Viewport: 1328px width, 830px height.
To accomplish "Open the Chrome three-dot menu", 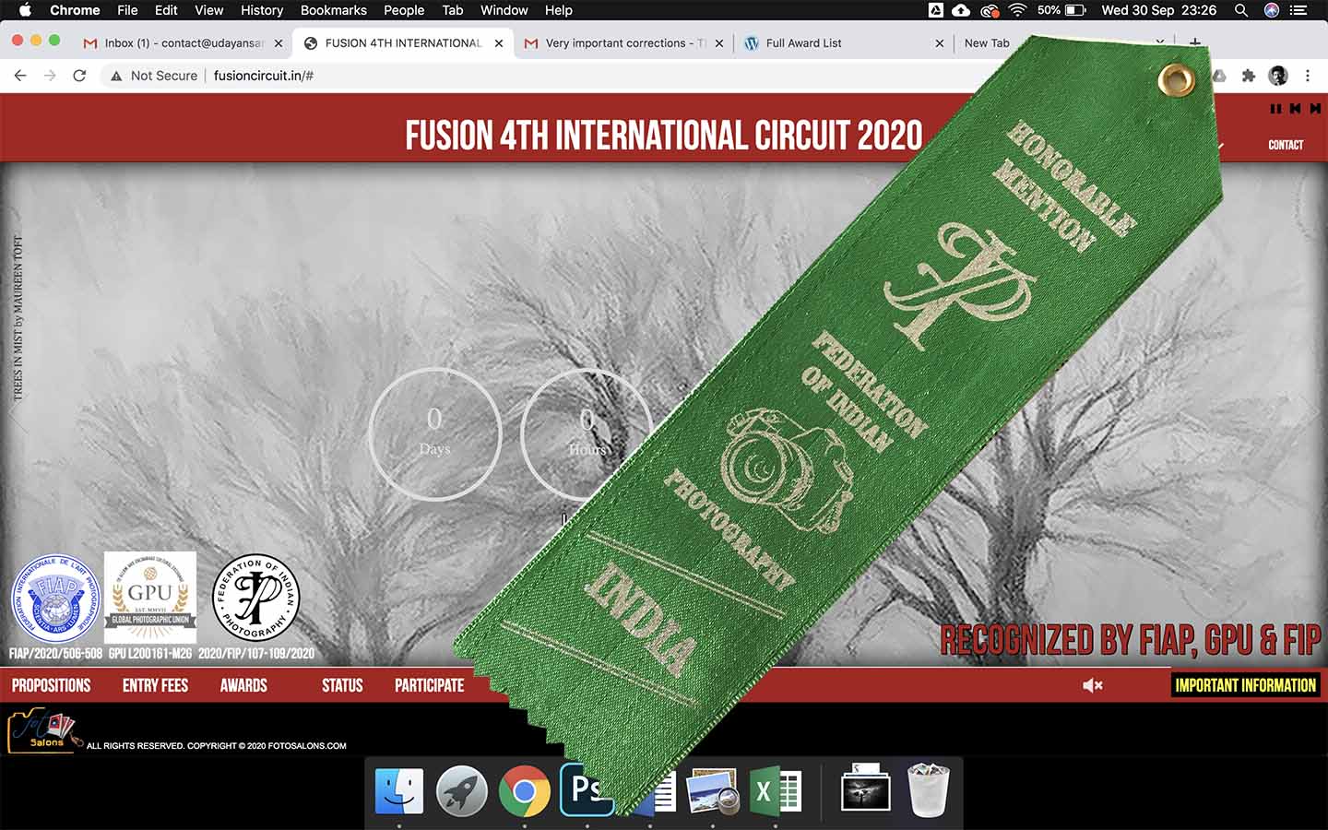I will [1309, 76].
